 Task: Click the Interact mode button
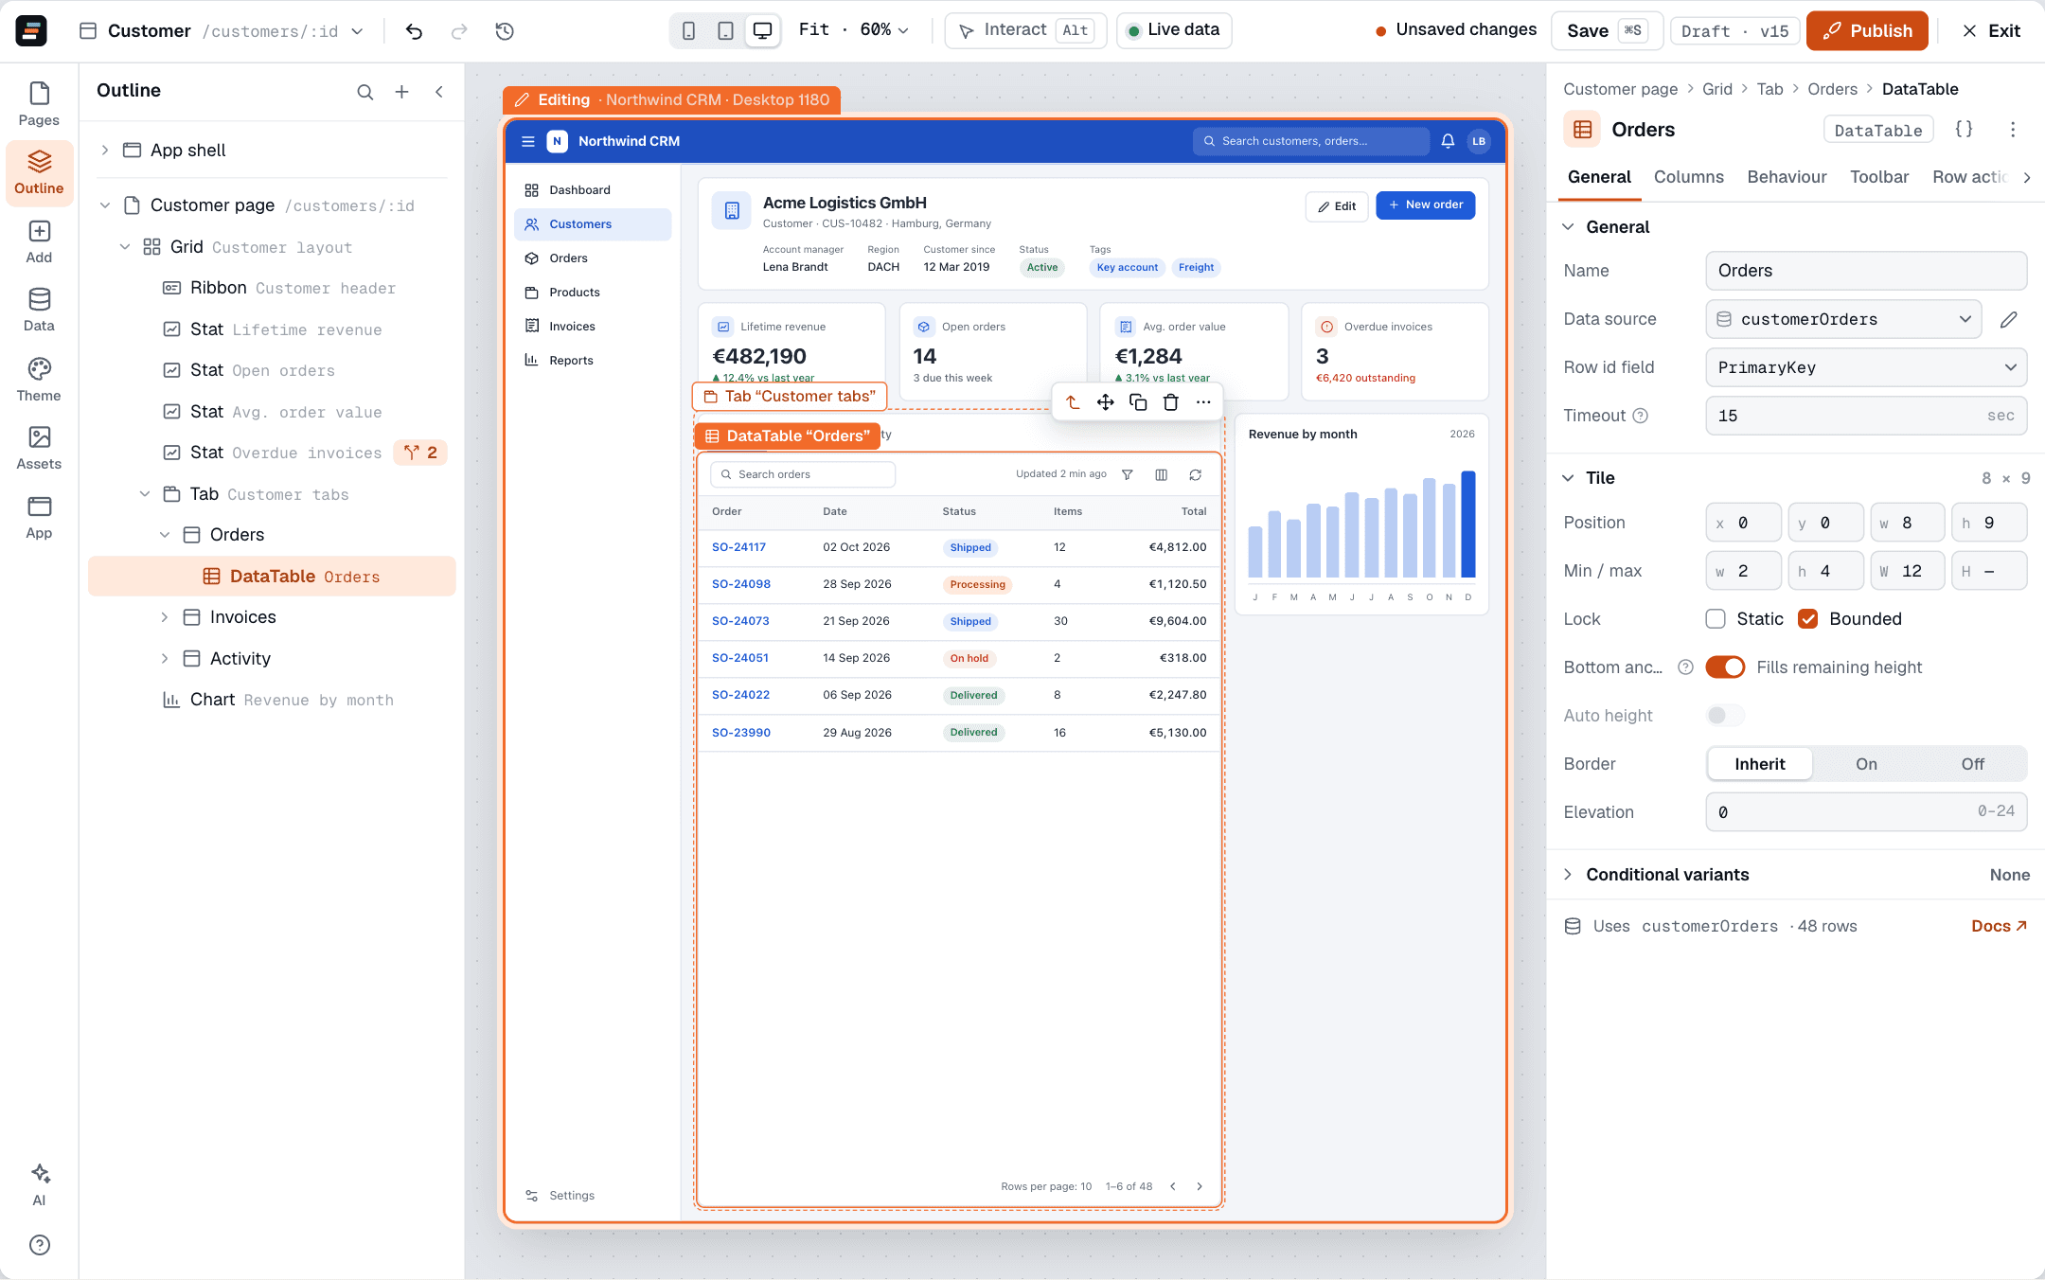click(1025, 30)
